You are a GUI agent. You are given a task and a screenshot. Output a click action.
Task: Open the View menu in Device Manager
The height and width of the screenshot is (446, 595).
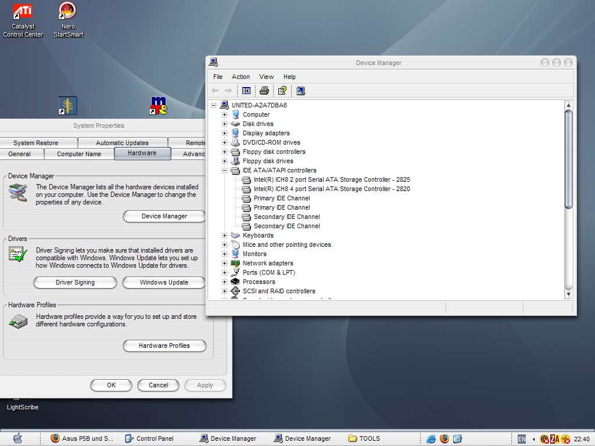pyautogui.click(x=266, y=77)
